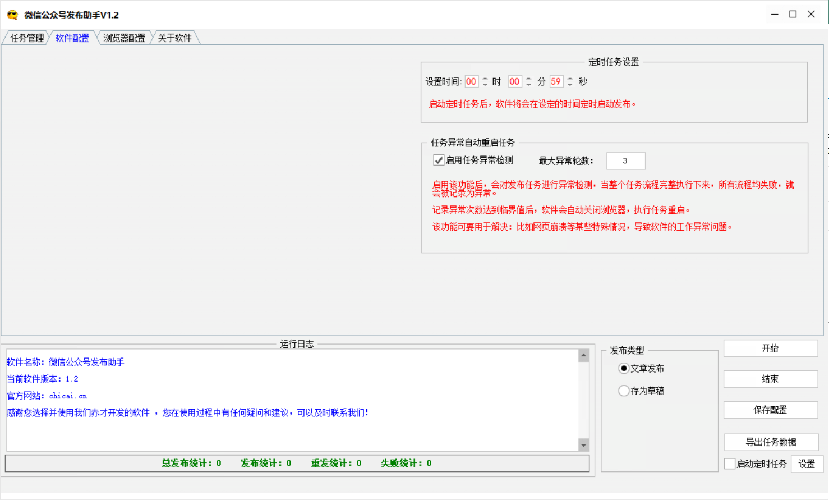Click the minutes field showing 00
The width and height of the screenshot is (829, 500).
514,82
